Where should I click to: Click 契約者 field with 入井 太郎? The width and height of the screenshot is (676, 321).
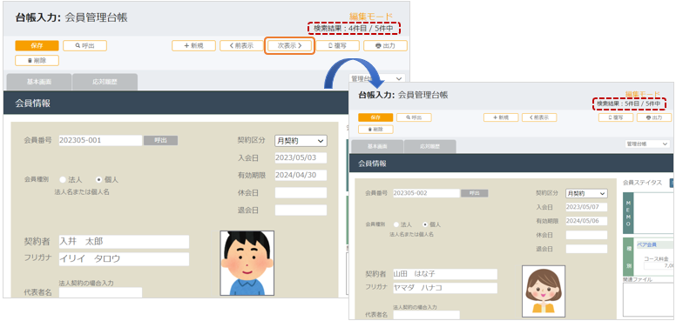124,242
